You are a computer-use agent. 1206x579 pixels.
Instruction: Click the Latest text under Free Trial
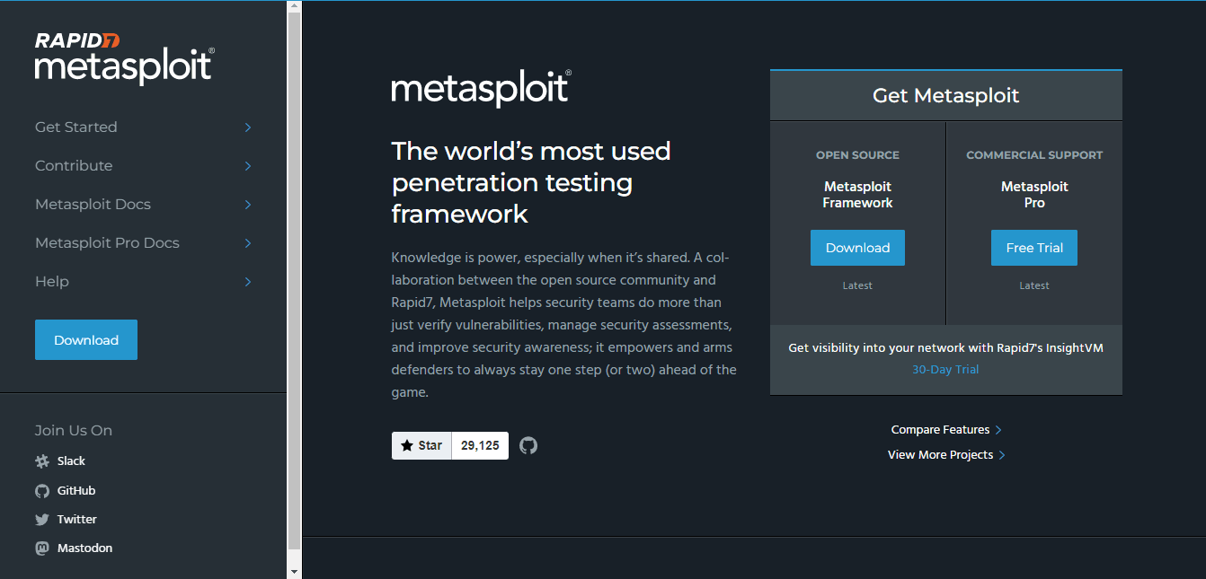[x=1034, y=285]
